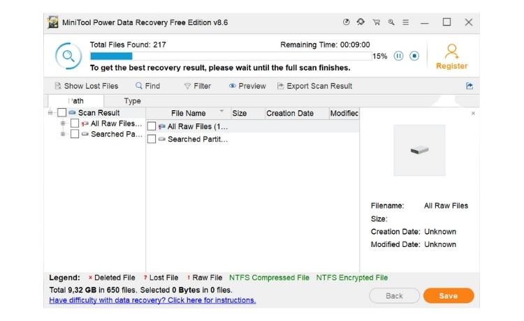This screenshot has height=321, width=524.
Task: Switch to the Path tab
Action: point(76,100)
